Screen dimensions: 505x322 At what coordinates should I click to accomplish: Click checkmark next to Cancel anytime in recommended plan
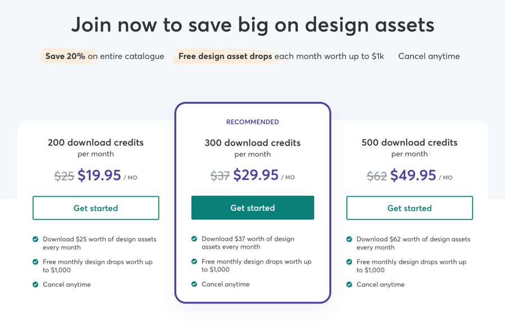194,284
